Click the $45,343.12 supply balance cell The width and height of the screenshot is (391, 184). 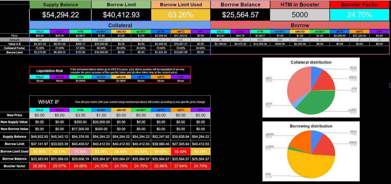coord(60,136)
